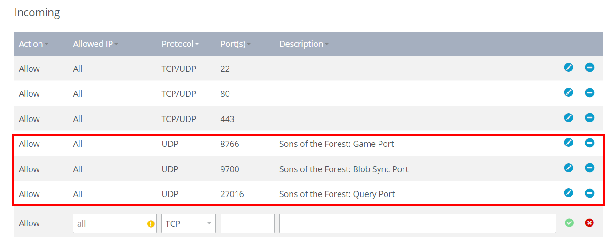The image size is (616, 237).
Task: Open the TCP protocol dropdown
Action: pyautogui.click(x=189, y=223)
